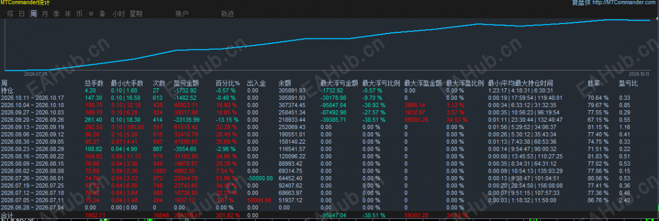The height and width of the screenshot is (221, 659).
Task: Click the -50000.00 withdrawal value
Action: 259,178
